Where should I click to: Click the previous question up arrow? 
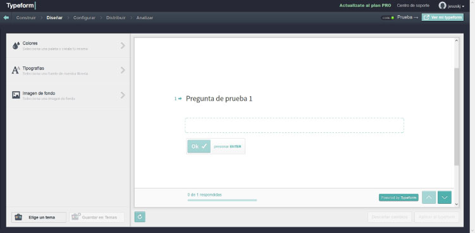[429, 198]
